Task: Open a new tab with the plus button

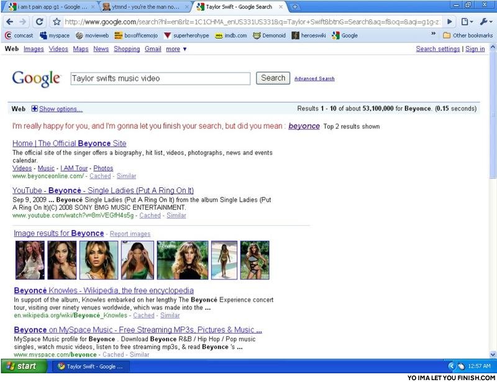Action: 294,7
